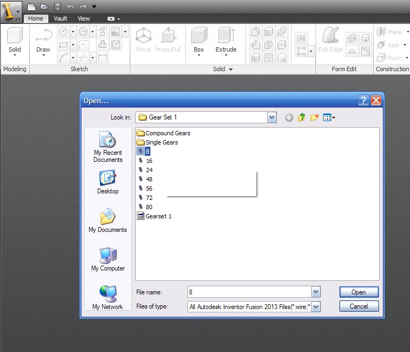
Task: Click the Cancel button in dialog
Action: click(359, 306)
